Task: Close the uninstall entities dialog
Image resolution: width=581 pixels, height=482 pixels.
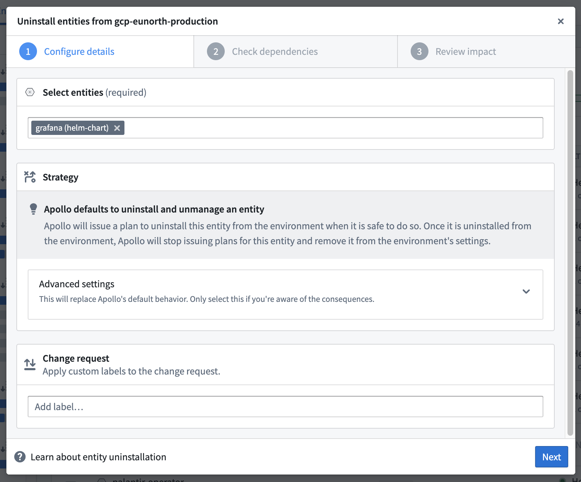Action: (x=561, y=21)
